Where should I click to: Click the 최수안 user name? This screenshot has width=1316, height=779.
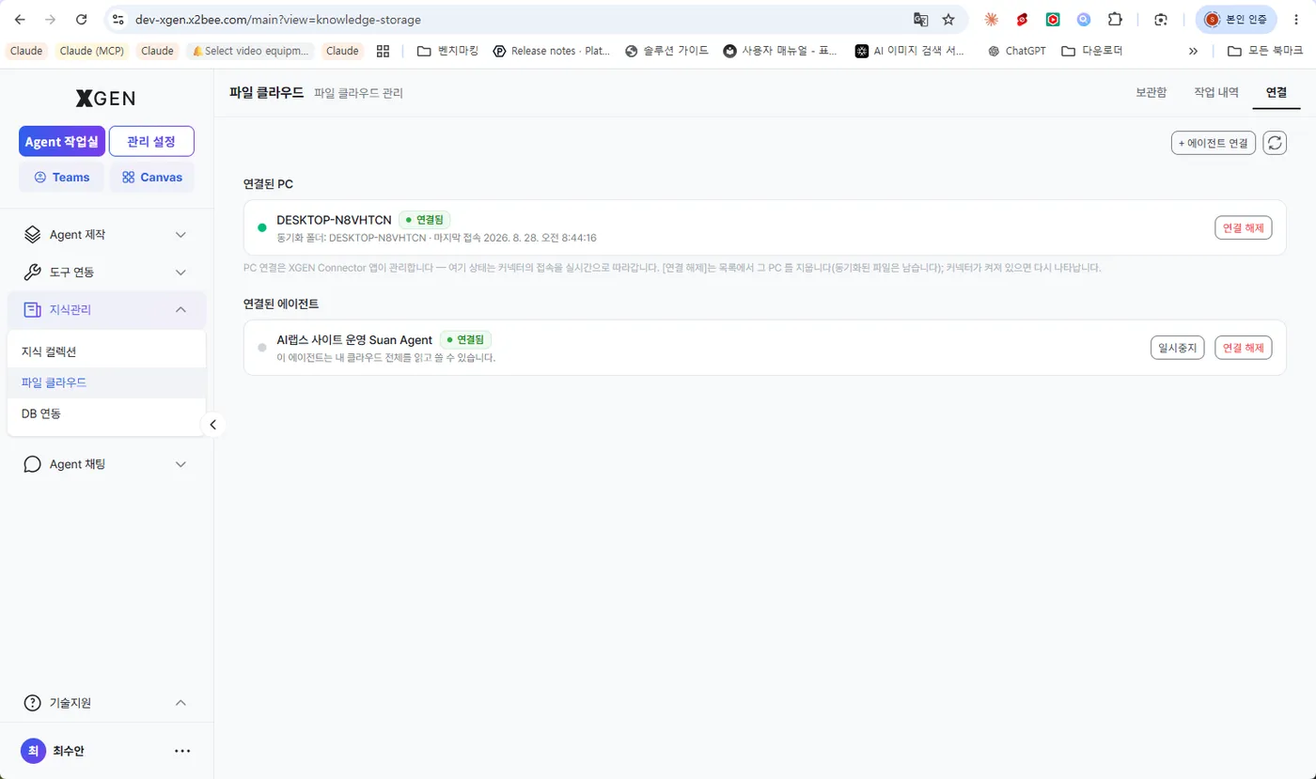69,751
